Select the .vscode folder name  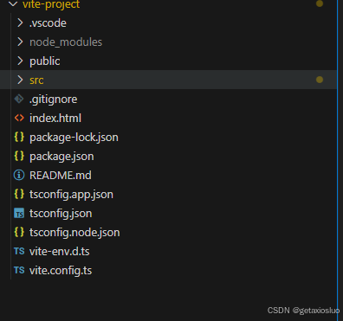coord(48,23)
